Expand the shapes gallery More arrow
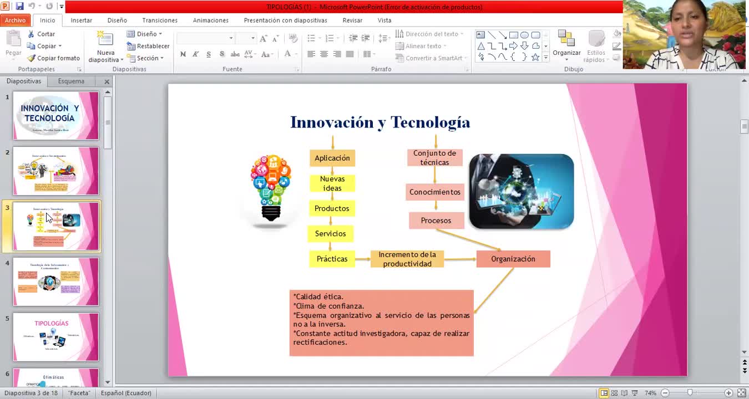The image size is (749, 399). (546, 57)
